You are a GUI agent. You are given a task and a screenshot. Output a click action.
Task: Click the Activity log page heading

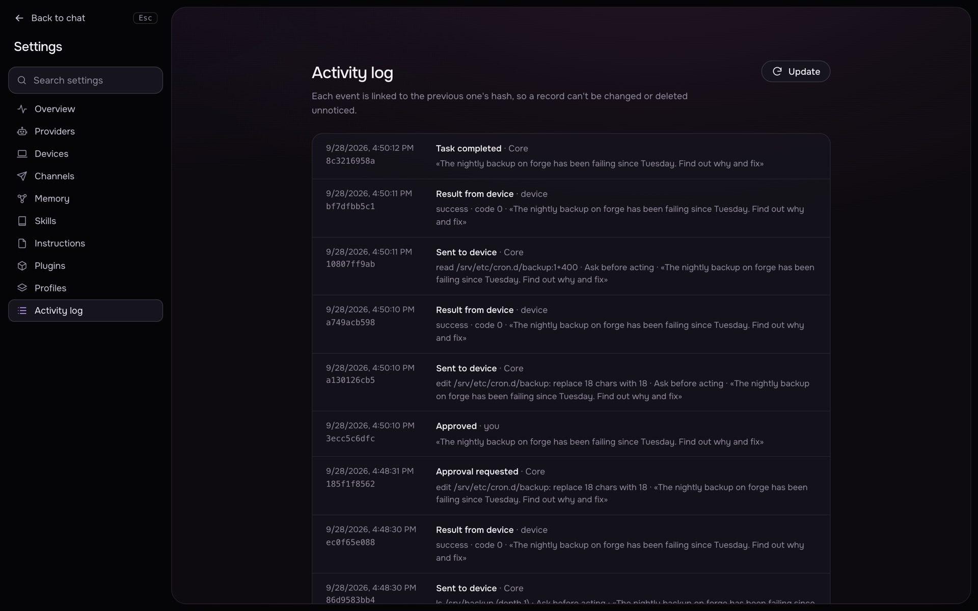[x=352, y=73]
